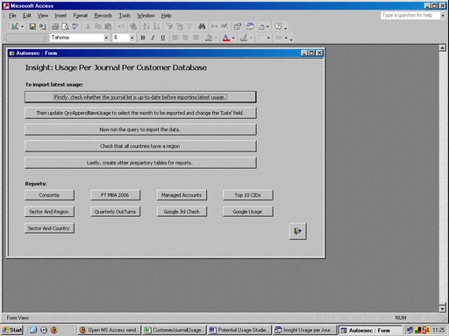Image resolution: width=449 pixels, height=336 pixels.
Task: Open the FT MBA 2006 report
Action: tap(115, 195)
